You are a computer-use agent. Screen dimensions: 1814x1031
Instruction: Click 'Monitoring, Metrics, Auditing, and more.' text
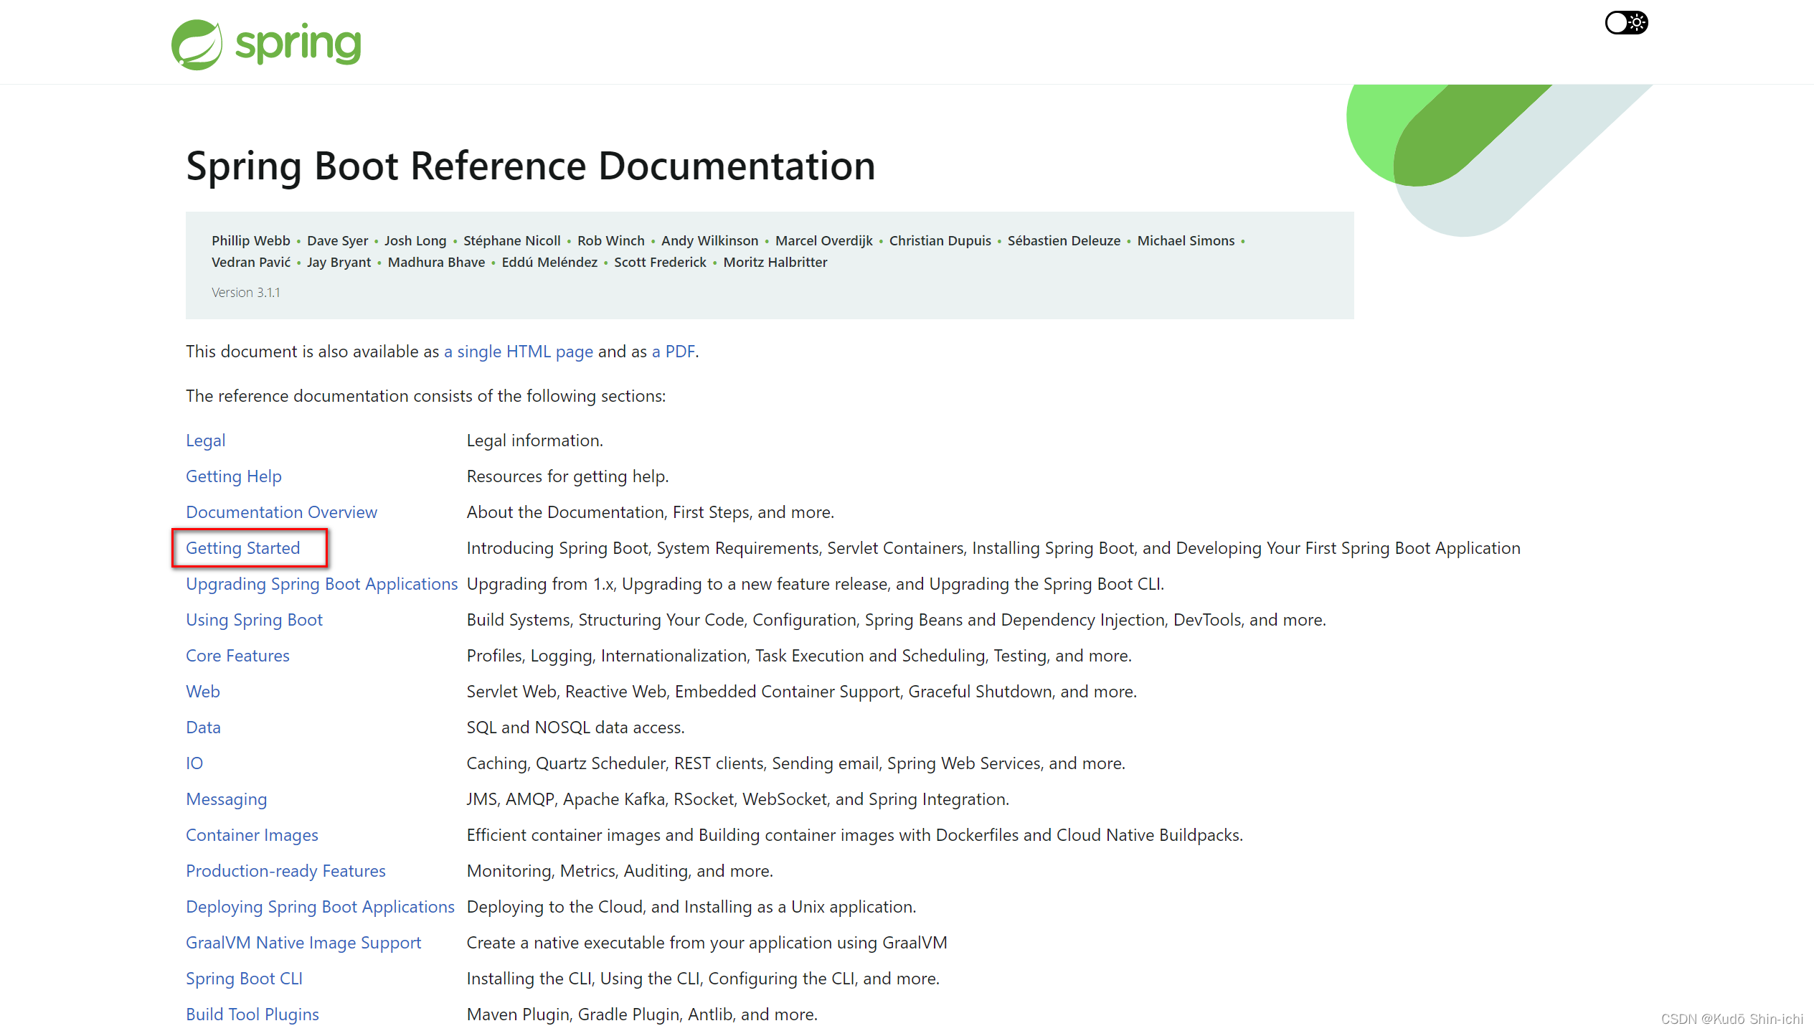tap(620, 871)
